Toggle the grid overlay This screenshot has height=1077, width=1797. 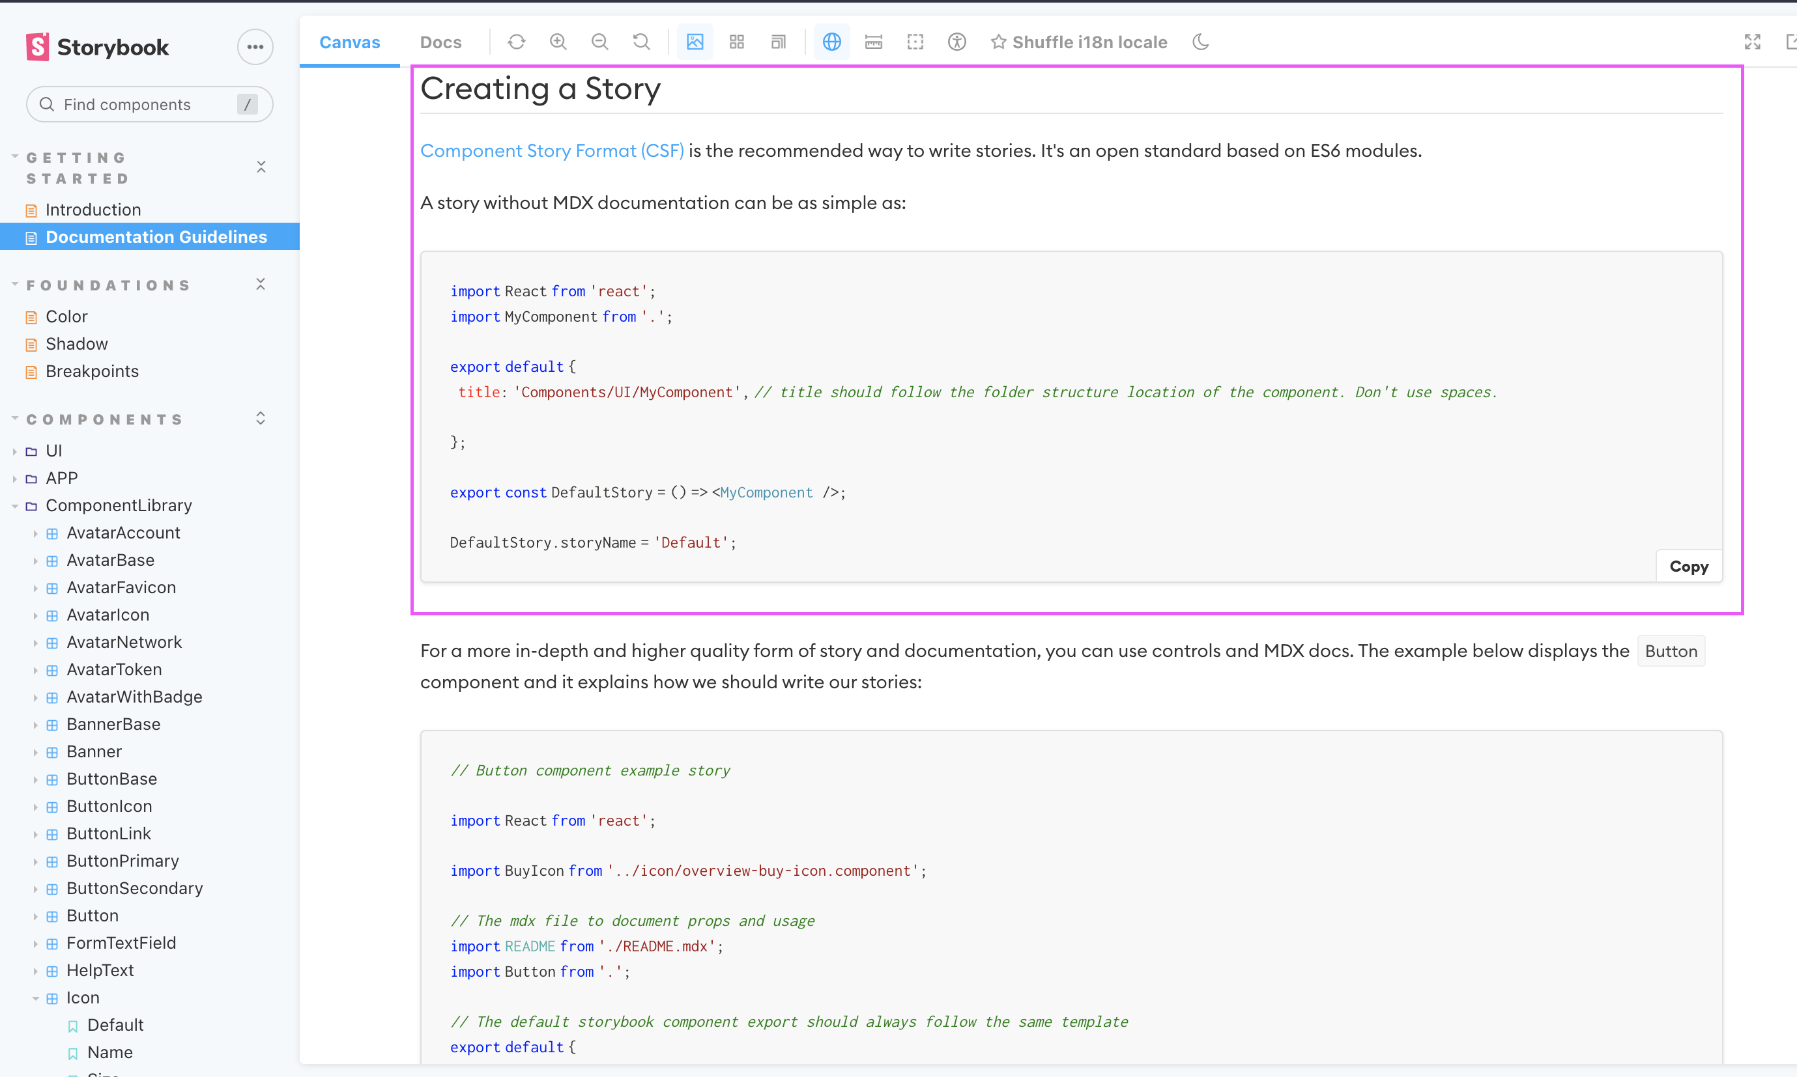tap(736, 42)
